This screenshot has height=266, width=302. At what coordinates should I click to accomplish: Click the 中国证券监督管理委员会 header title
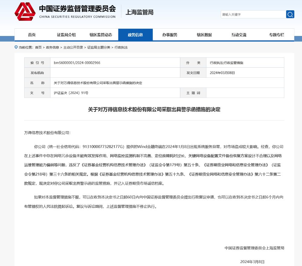(x=77, y=8)
